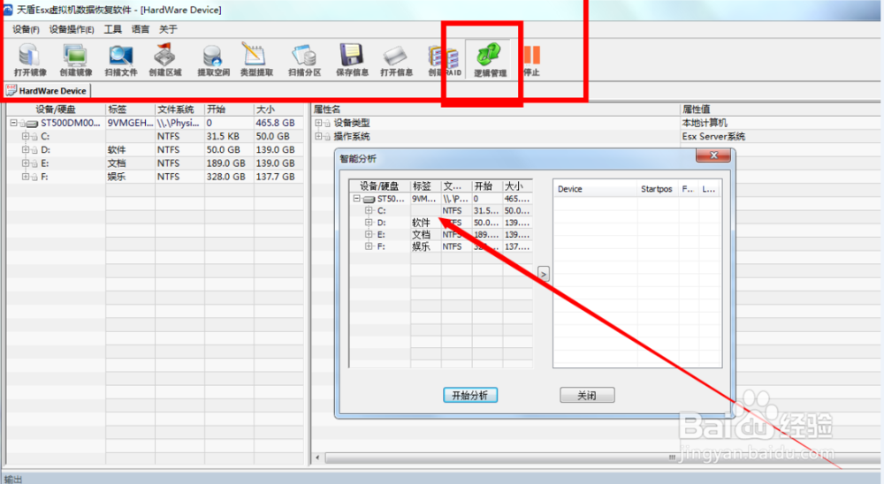Click the Esx Server系统 property value
Screen dimensions: 884x484
[713, 136]
